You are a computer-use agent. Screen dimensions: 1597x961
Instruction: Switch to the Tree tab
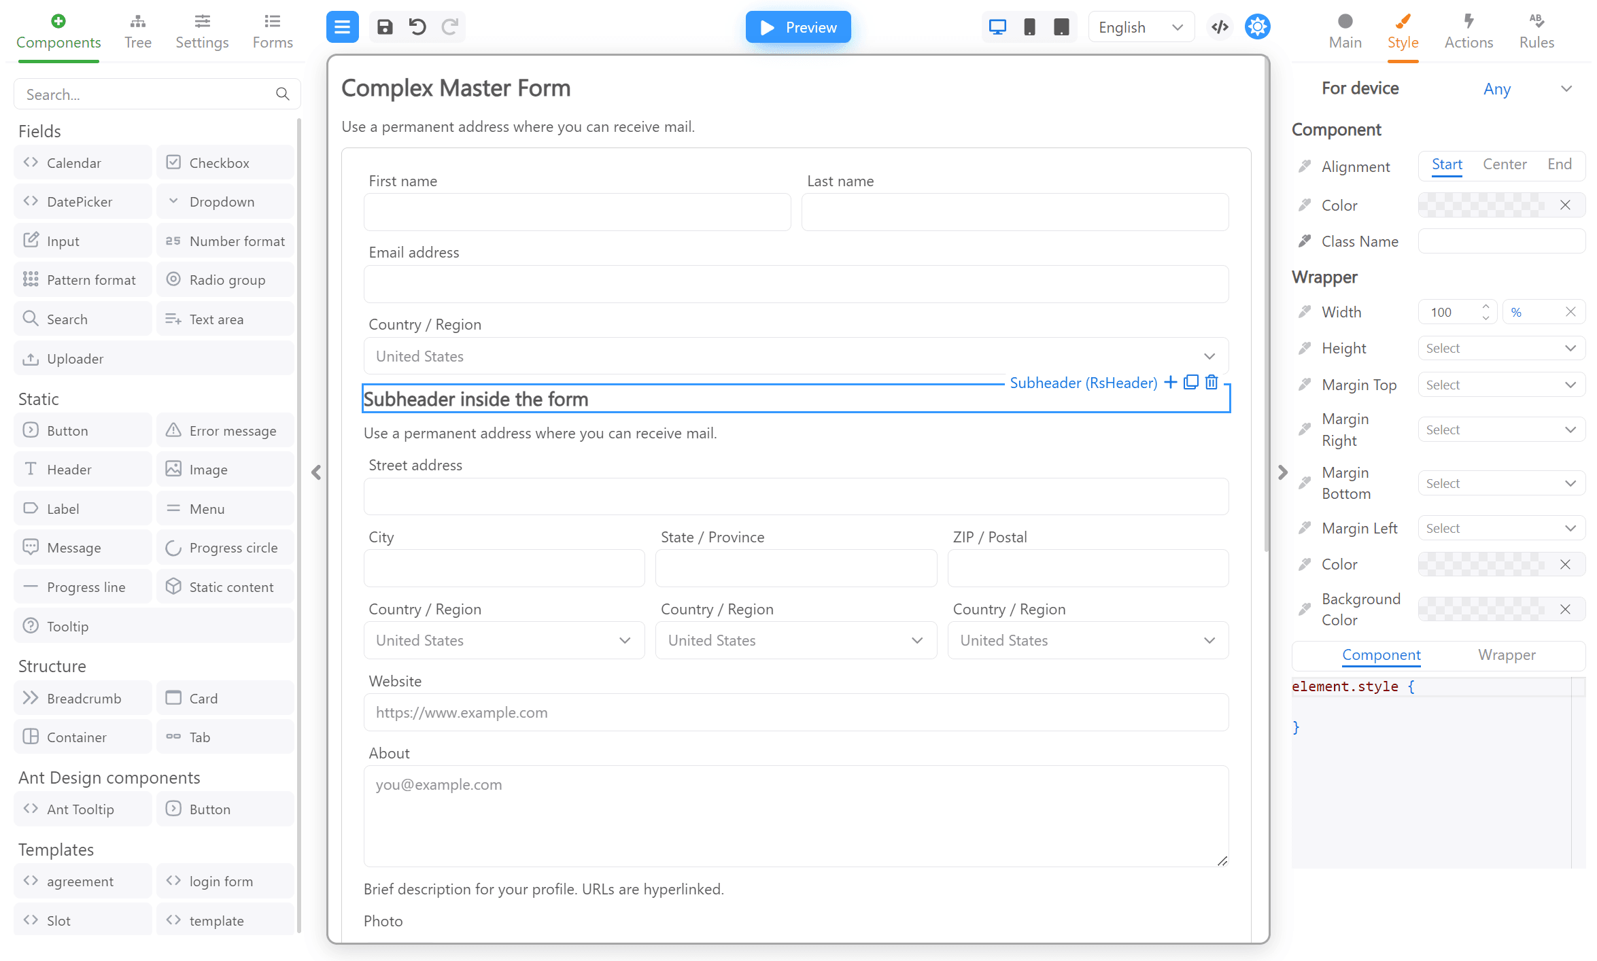point(138,31)
